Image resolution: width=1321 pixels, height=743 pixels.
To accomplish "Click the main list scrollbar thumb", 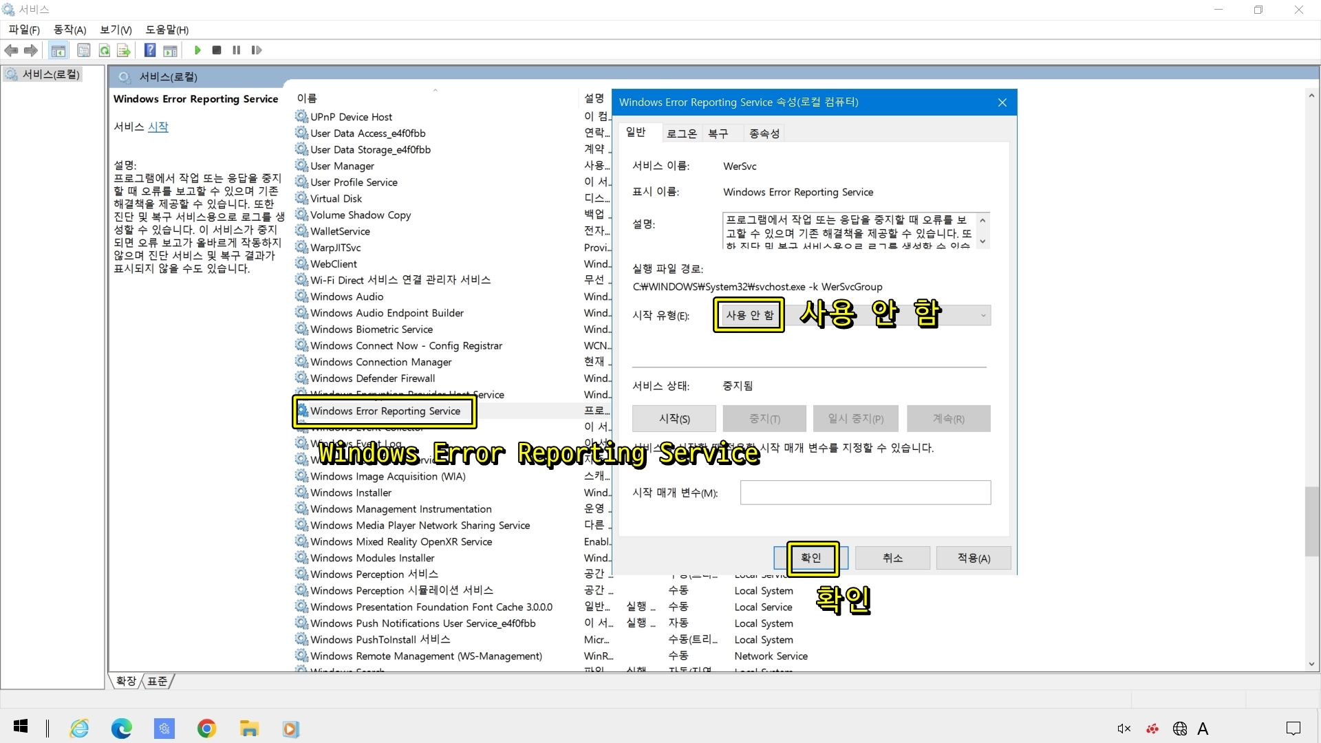I will [x=1311, y=521].
